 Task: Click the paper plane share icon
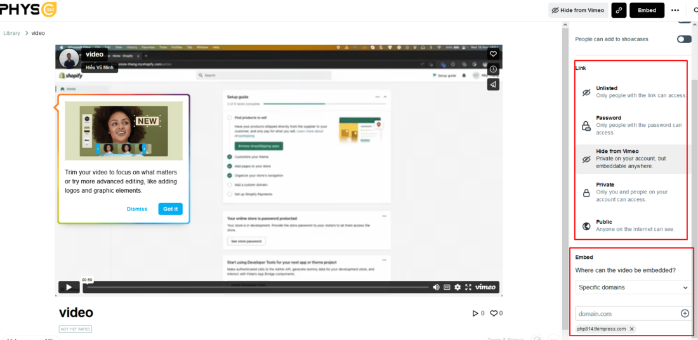[493, 84]
